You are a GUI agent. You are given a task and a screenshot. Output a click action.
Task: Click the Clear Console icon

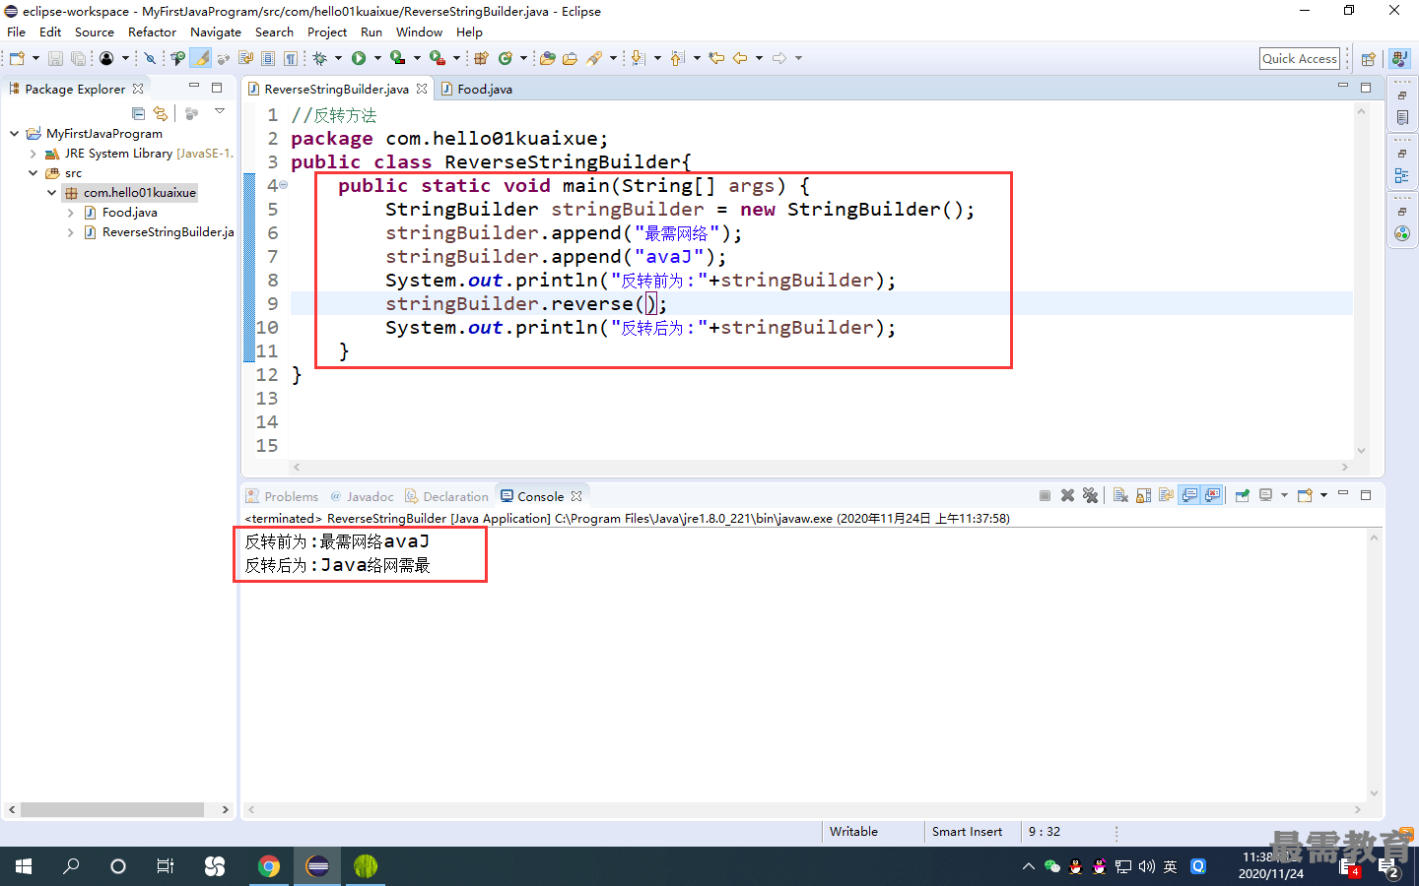1120,495
